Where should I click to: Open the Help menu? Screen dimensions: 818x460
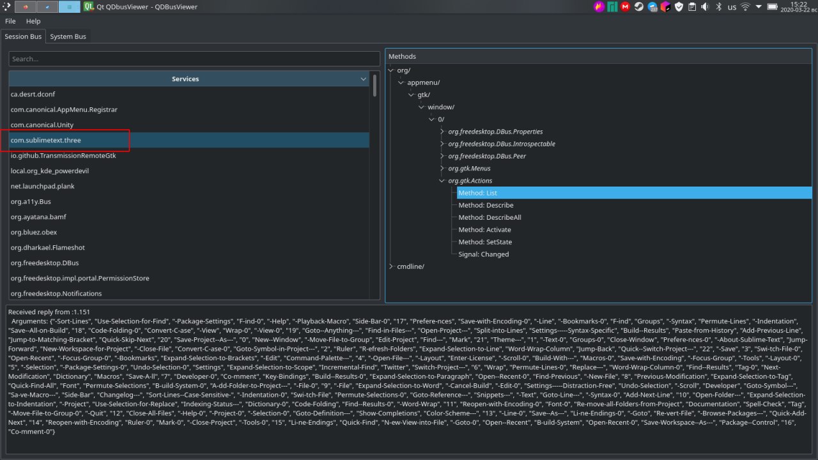pos(33,21)
